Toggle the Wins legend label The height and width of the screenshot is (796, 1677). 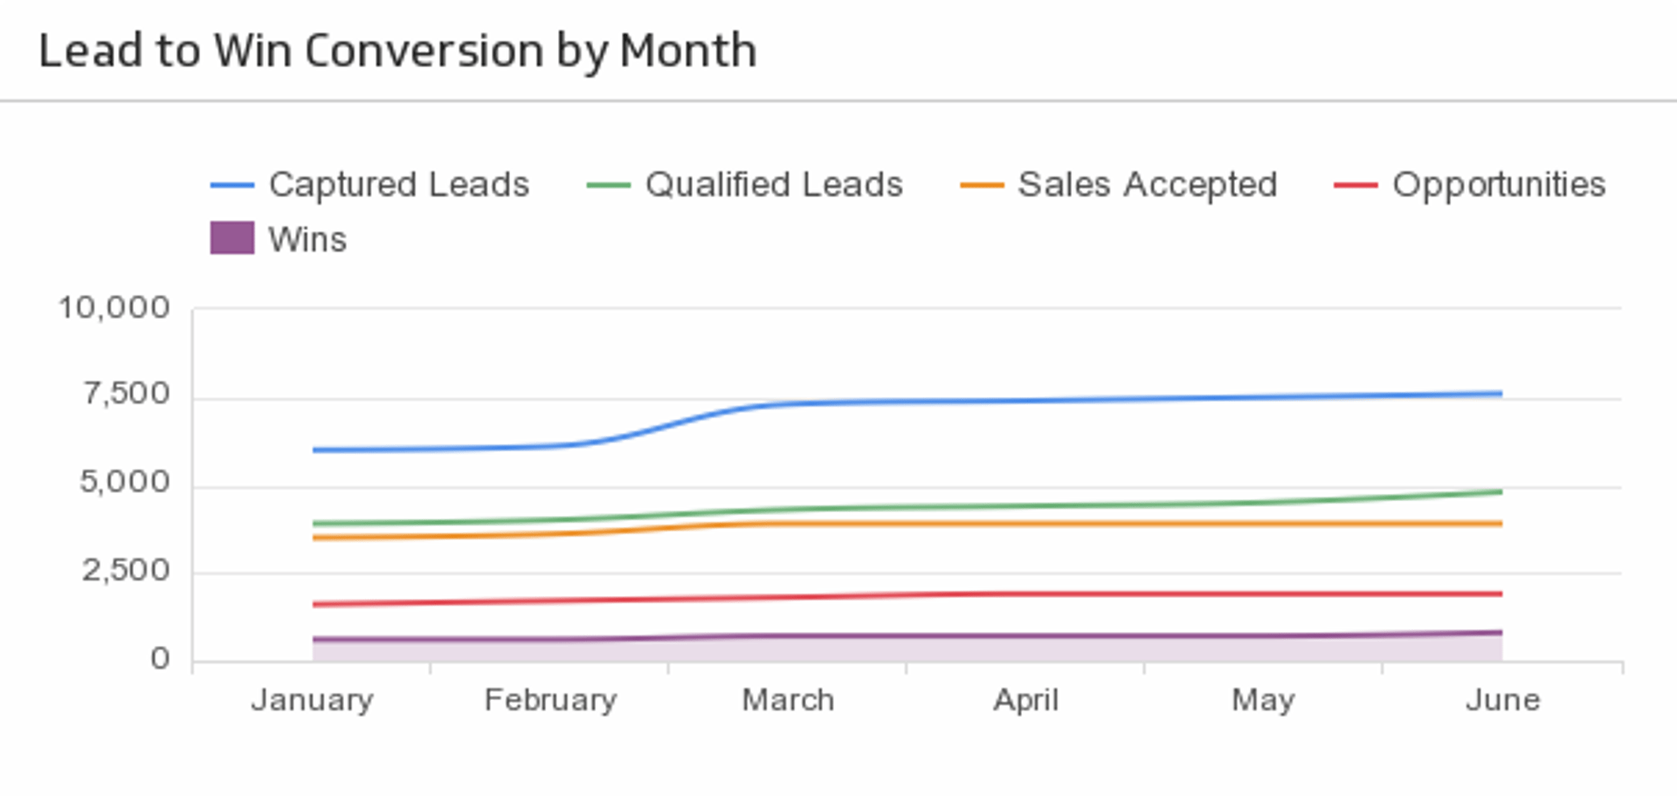pos(307,239)
